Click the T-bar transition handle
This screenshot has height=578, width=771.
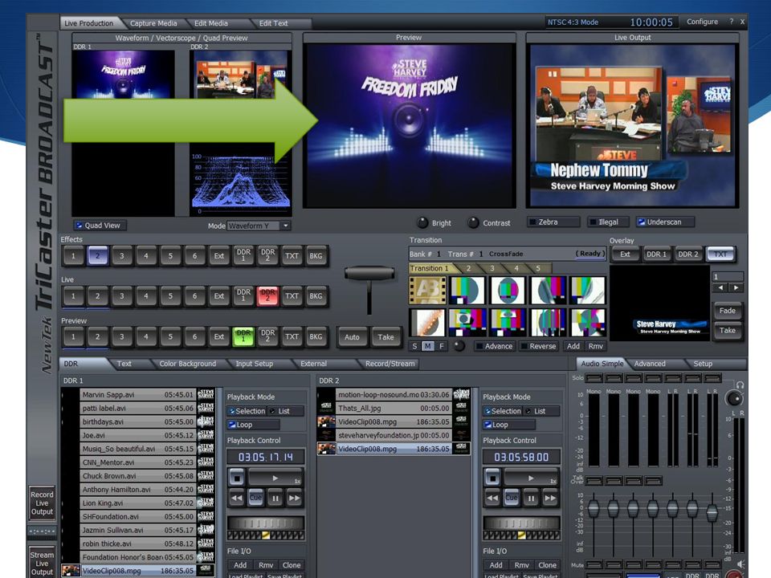click(369, 273)
